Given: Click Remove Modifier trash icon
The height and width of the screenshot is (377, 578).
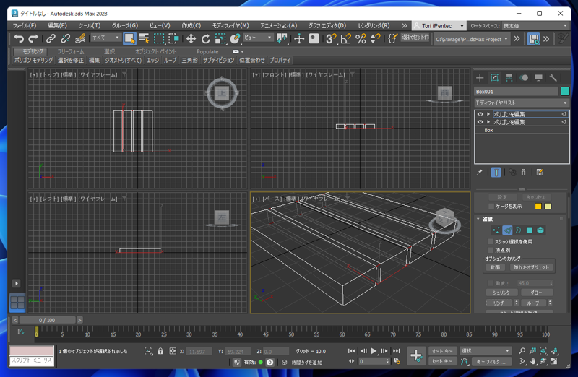Looking at the screenshot, I should tap(523, 172).
